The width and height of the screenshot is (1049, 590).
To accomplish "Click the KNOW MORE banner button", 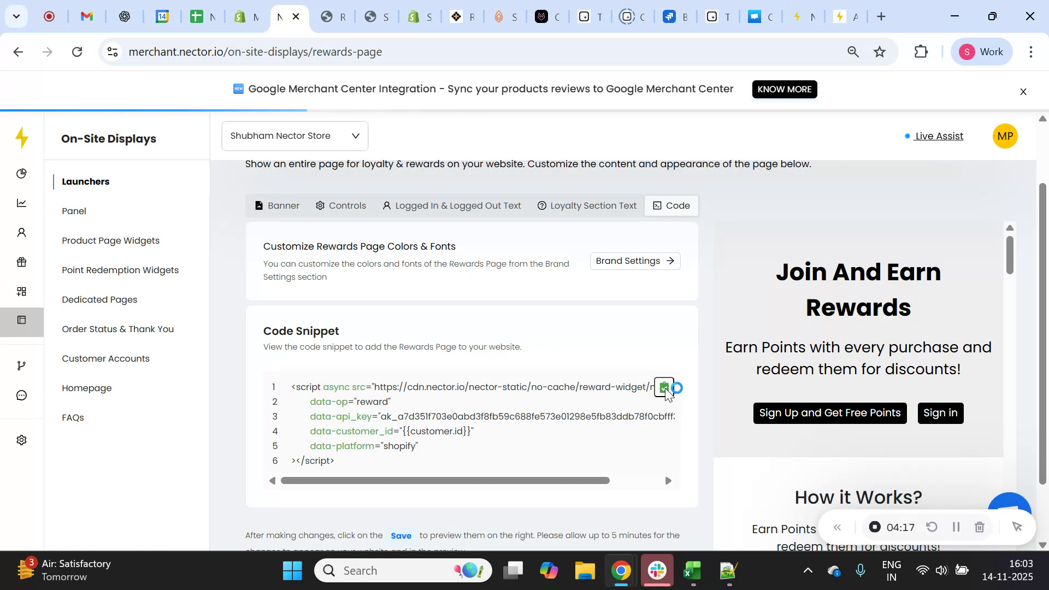I will (x=784, y=89).
